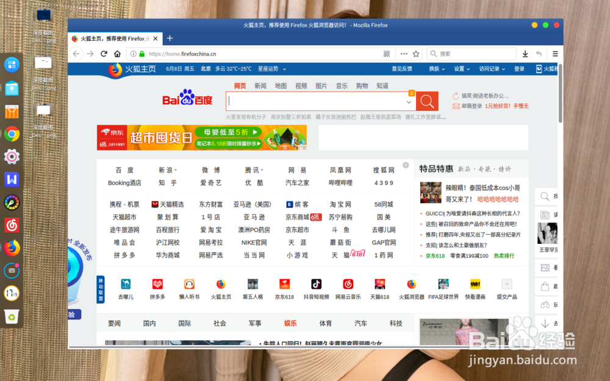Click the 京东 超市囤货日 banner ad
610x381 pixels.
point(201,138)
